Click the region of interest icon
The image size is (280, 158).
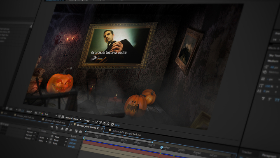click(x=59, y=116)
